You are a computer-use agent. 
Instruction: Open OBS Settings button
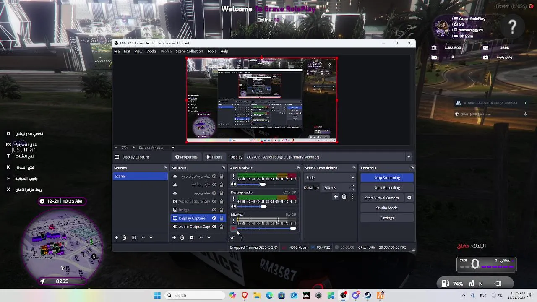pyautogui.click(x=387, y=218)
